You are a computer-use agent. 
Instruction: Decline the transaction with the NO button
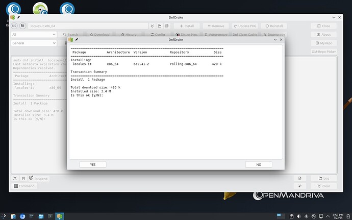click(x=259, y=164)
